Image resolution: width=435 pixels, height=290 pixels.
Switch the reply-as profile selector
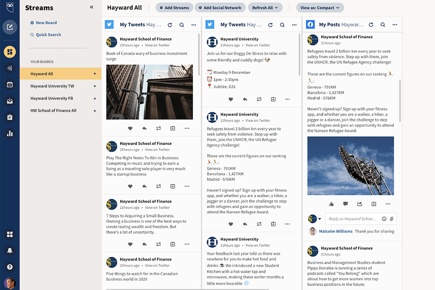click(314, 219)
